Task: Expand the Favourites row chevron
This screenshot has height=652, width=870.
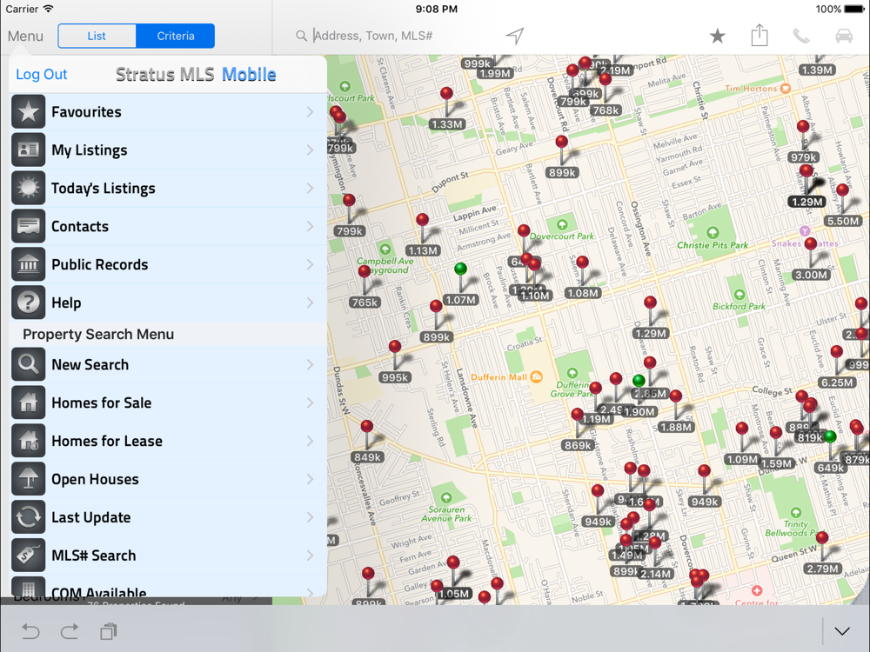Action: [x=311, y=112]
